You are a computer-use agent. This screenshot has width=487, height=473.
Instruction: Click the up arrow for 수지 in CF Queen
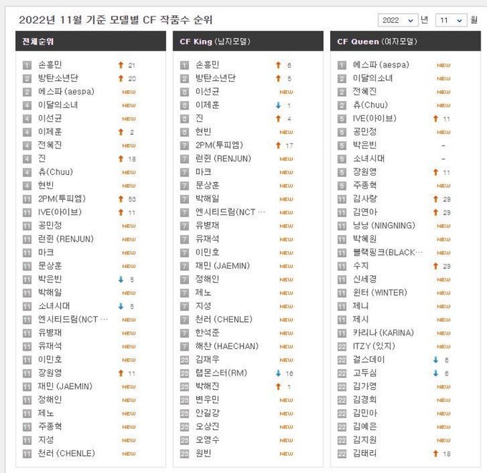coord(435,266)
